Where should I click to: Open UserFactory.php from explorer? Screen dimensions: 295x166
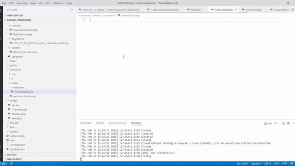point(23,35)
